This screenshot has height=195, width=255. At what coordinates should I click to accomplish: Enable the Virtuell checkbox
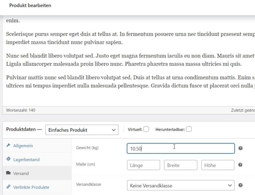[146, 129]
